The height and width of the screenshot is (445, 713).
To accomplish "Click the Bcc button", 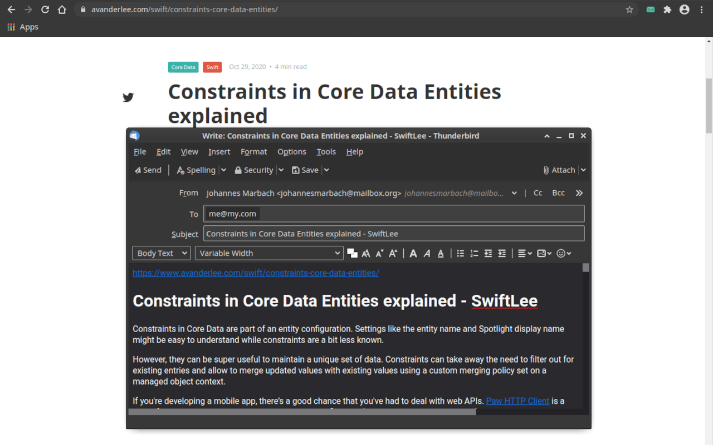I will point(558,193).
